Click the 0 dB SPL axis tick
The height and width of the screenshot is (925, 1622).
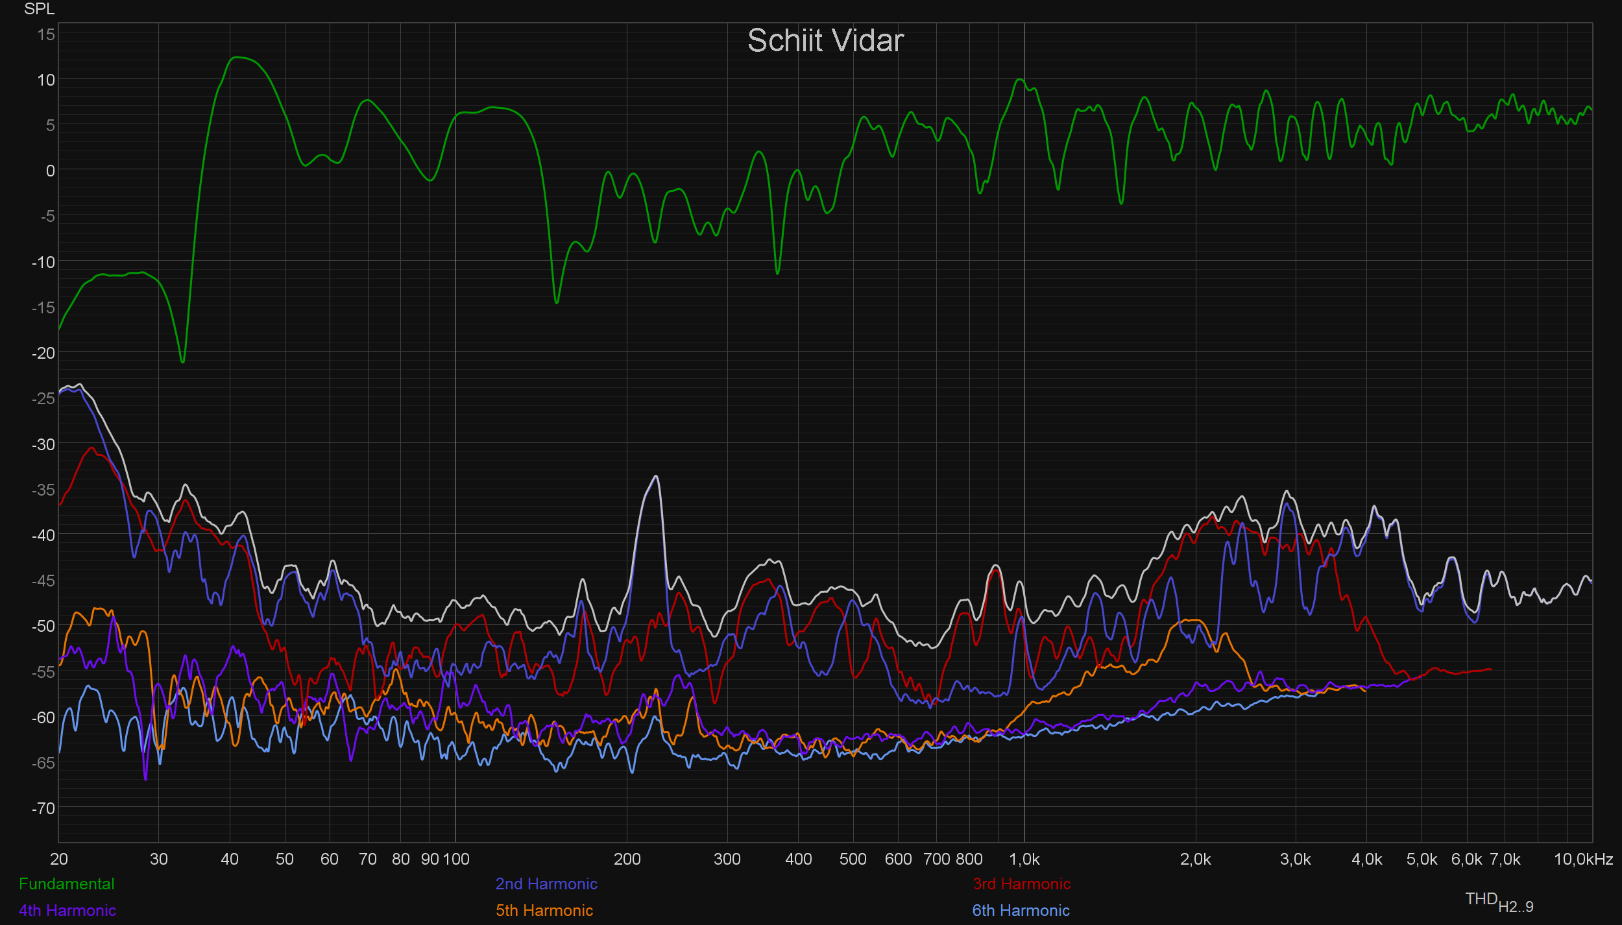point(50,171)
